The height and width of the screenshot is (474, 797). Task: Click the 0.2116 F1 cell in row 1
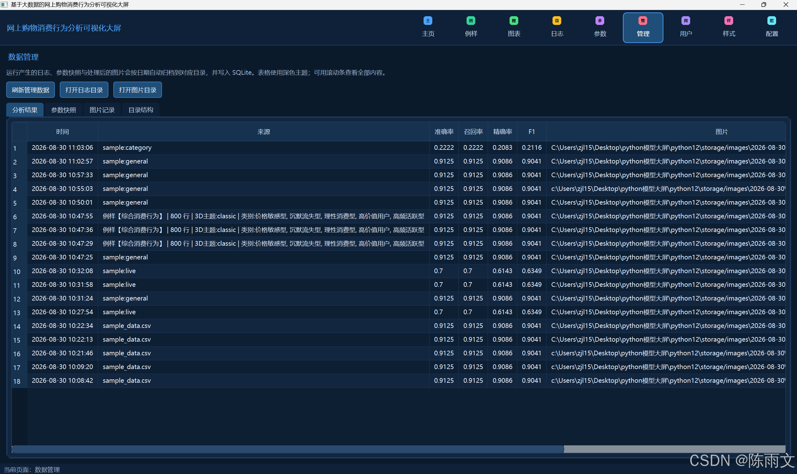[x=532, y=148]
